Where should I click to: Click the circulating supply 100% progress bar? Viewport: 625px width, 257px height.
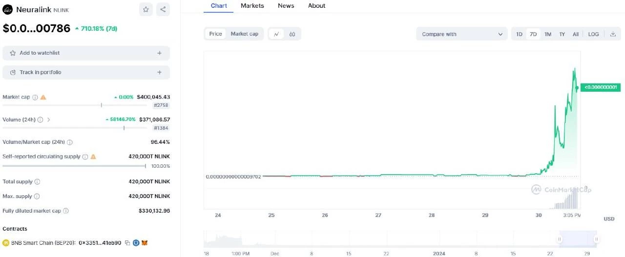pos(74,166)
